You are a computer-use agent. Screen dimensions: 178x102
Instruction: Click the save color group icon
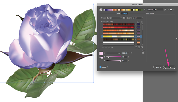coord(168,10)
